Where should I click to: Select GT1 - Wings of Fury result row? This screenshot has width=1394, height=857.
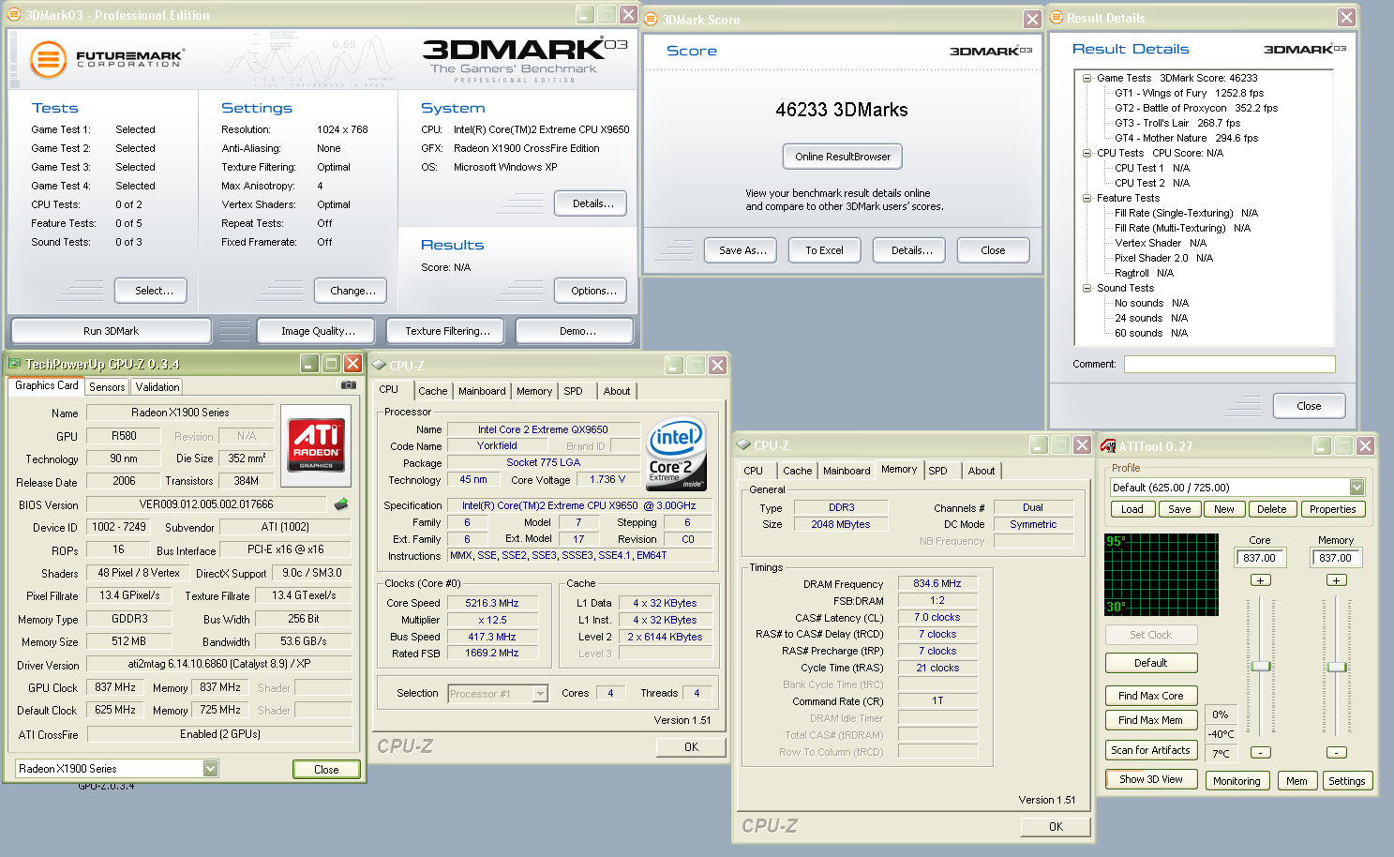(1189, 93)
